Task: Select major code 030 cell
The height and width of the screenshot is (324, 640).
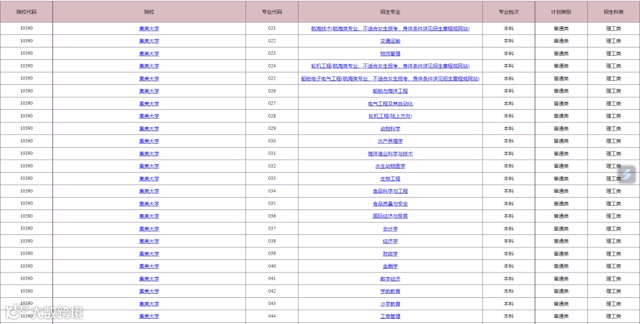Action: pyautogui.click(x=272, y=141)
